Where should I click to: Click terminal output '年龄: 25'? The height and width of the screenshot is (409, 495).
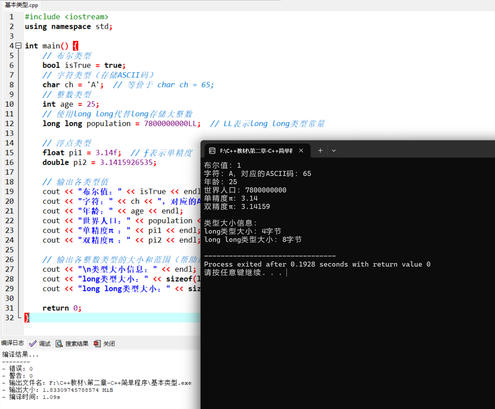(221, 182)
